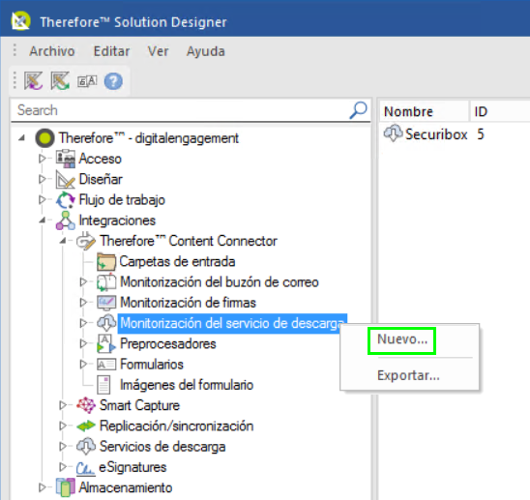
Task: Click the cloud icon of Monitorización del servicio de descarga
Action: click(106, 323)
